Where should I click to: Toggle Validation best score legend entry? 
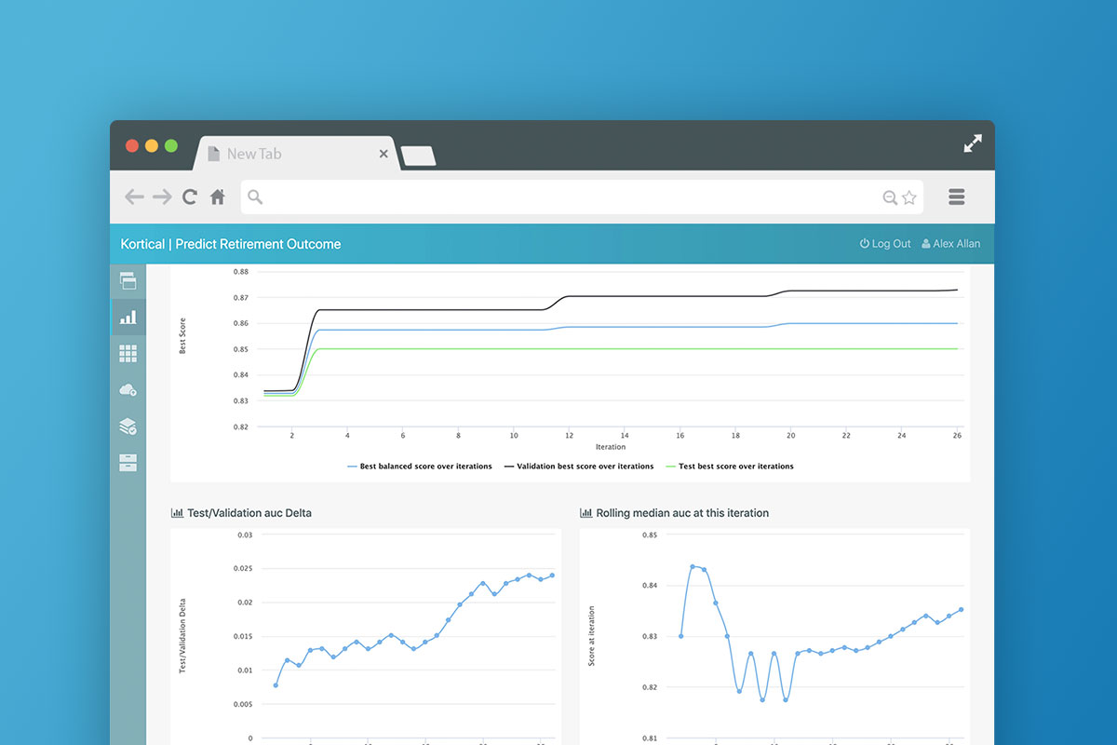pos(579,466)
